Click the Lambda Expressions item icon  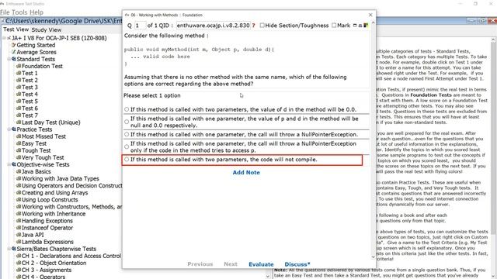19,242
